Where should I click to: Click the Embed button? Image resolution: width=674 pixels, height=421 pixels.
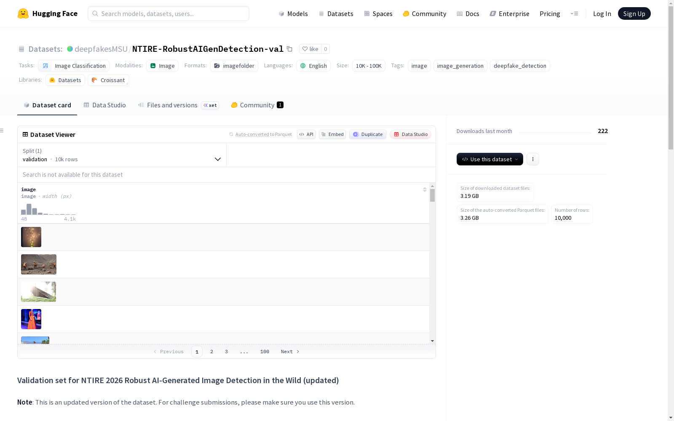[x=332, y=134]
